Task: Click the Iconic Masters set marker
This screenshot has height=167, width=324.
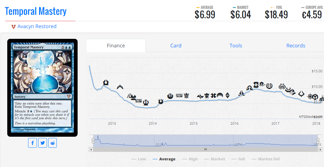Action: coord(315,97)
